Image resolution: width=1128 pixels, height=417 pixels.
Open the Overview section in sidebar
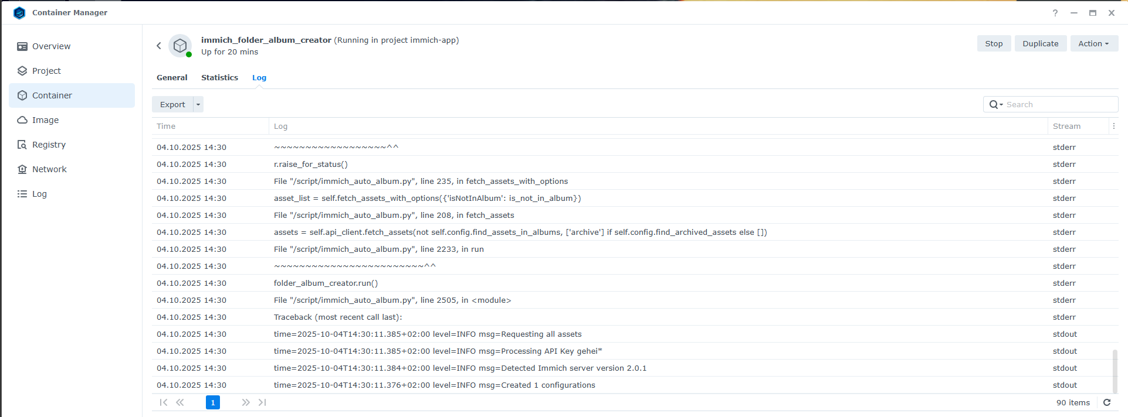tap(51, 46)
